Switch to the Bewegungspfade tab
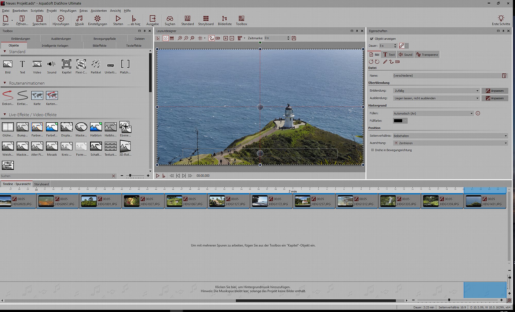The image size is (515, 312). point(105,39)
